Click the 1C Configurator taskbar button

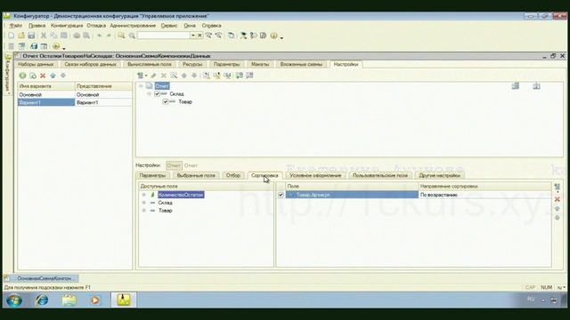click(124, 300)
